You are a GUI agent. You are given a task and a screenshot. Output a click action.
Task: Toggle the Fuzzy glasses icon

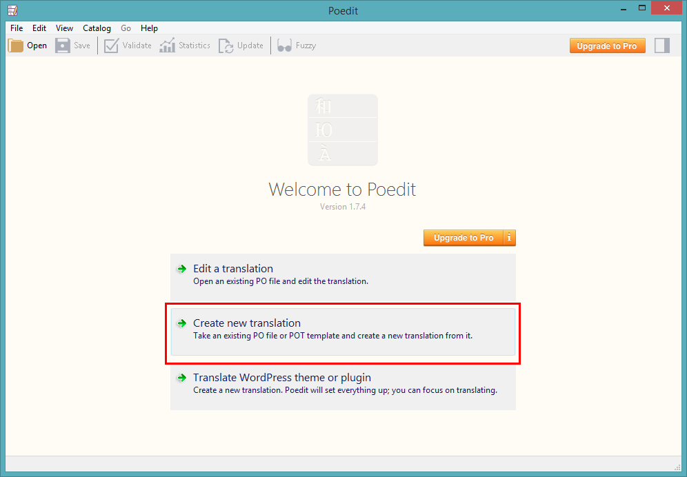(284, 45)
